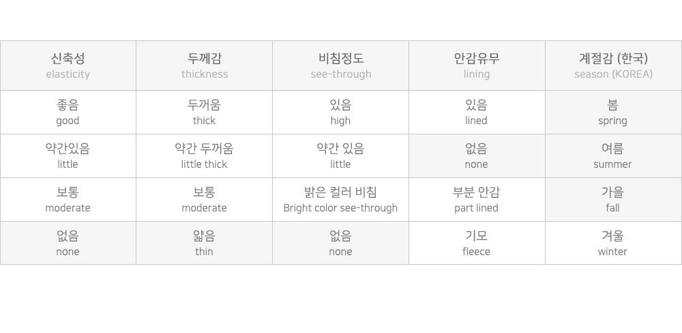Click the 'spring' season cell
The height and width of the screenshot is (333, 682).
(613, 113)
